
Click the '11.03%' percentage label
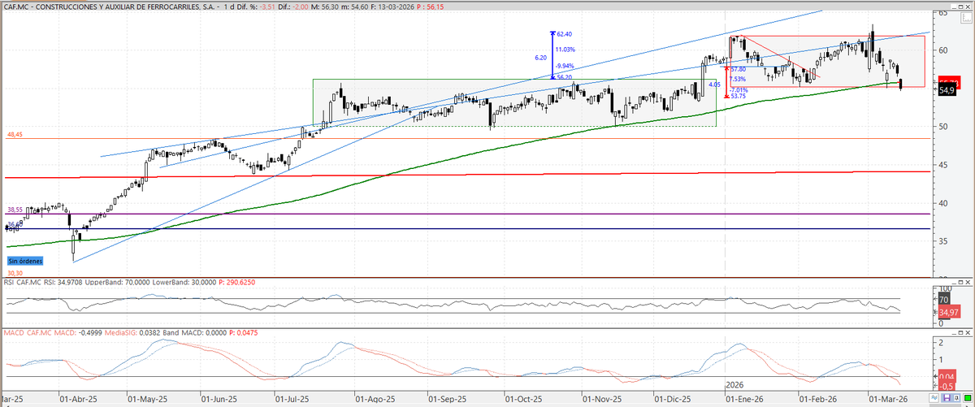[x=565, y=50]
